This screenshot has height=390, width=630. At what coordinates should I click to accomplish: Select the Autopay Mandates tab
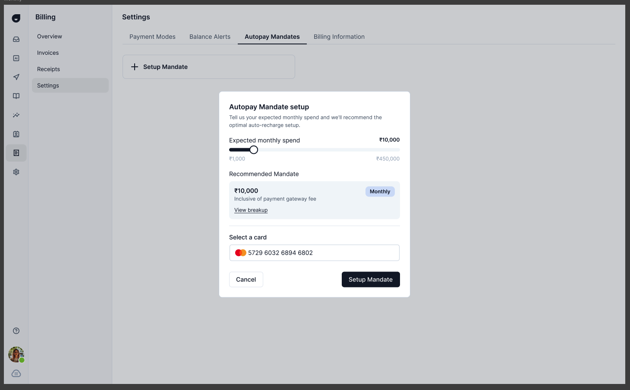point(272,37)
